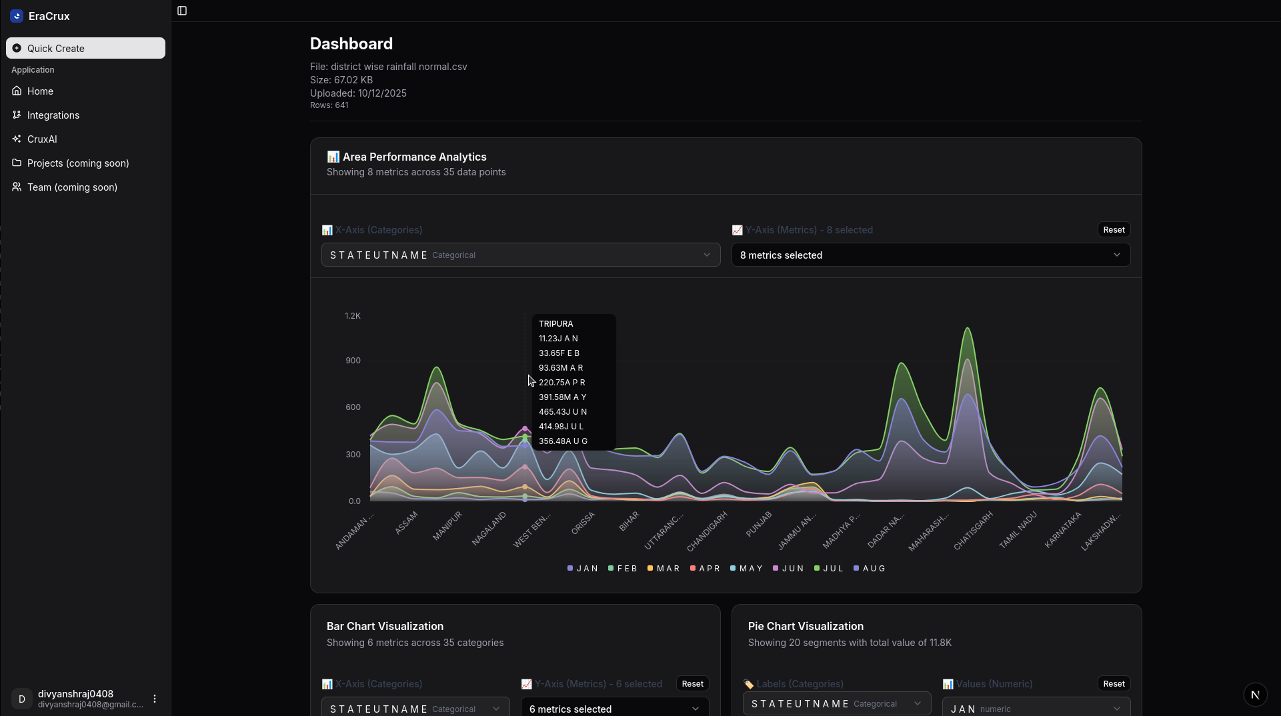Click the round N button bottom-right
This screenshot has height=716, width=1281.
point(1255,695)
